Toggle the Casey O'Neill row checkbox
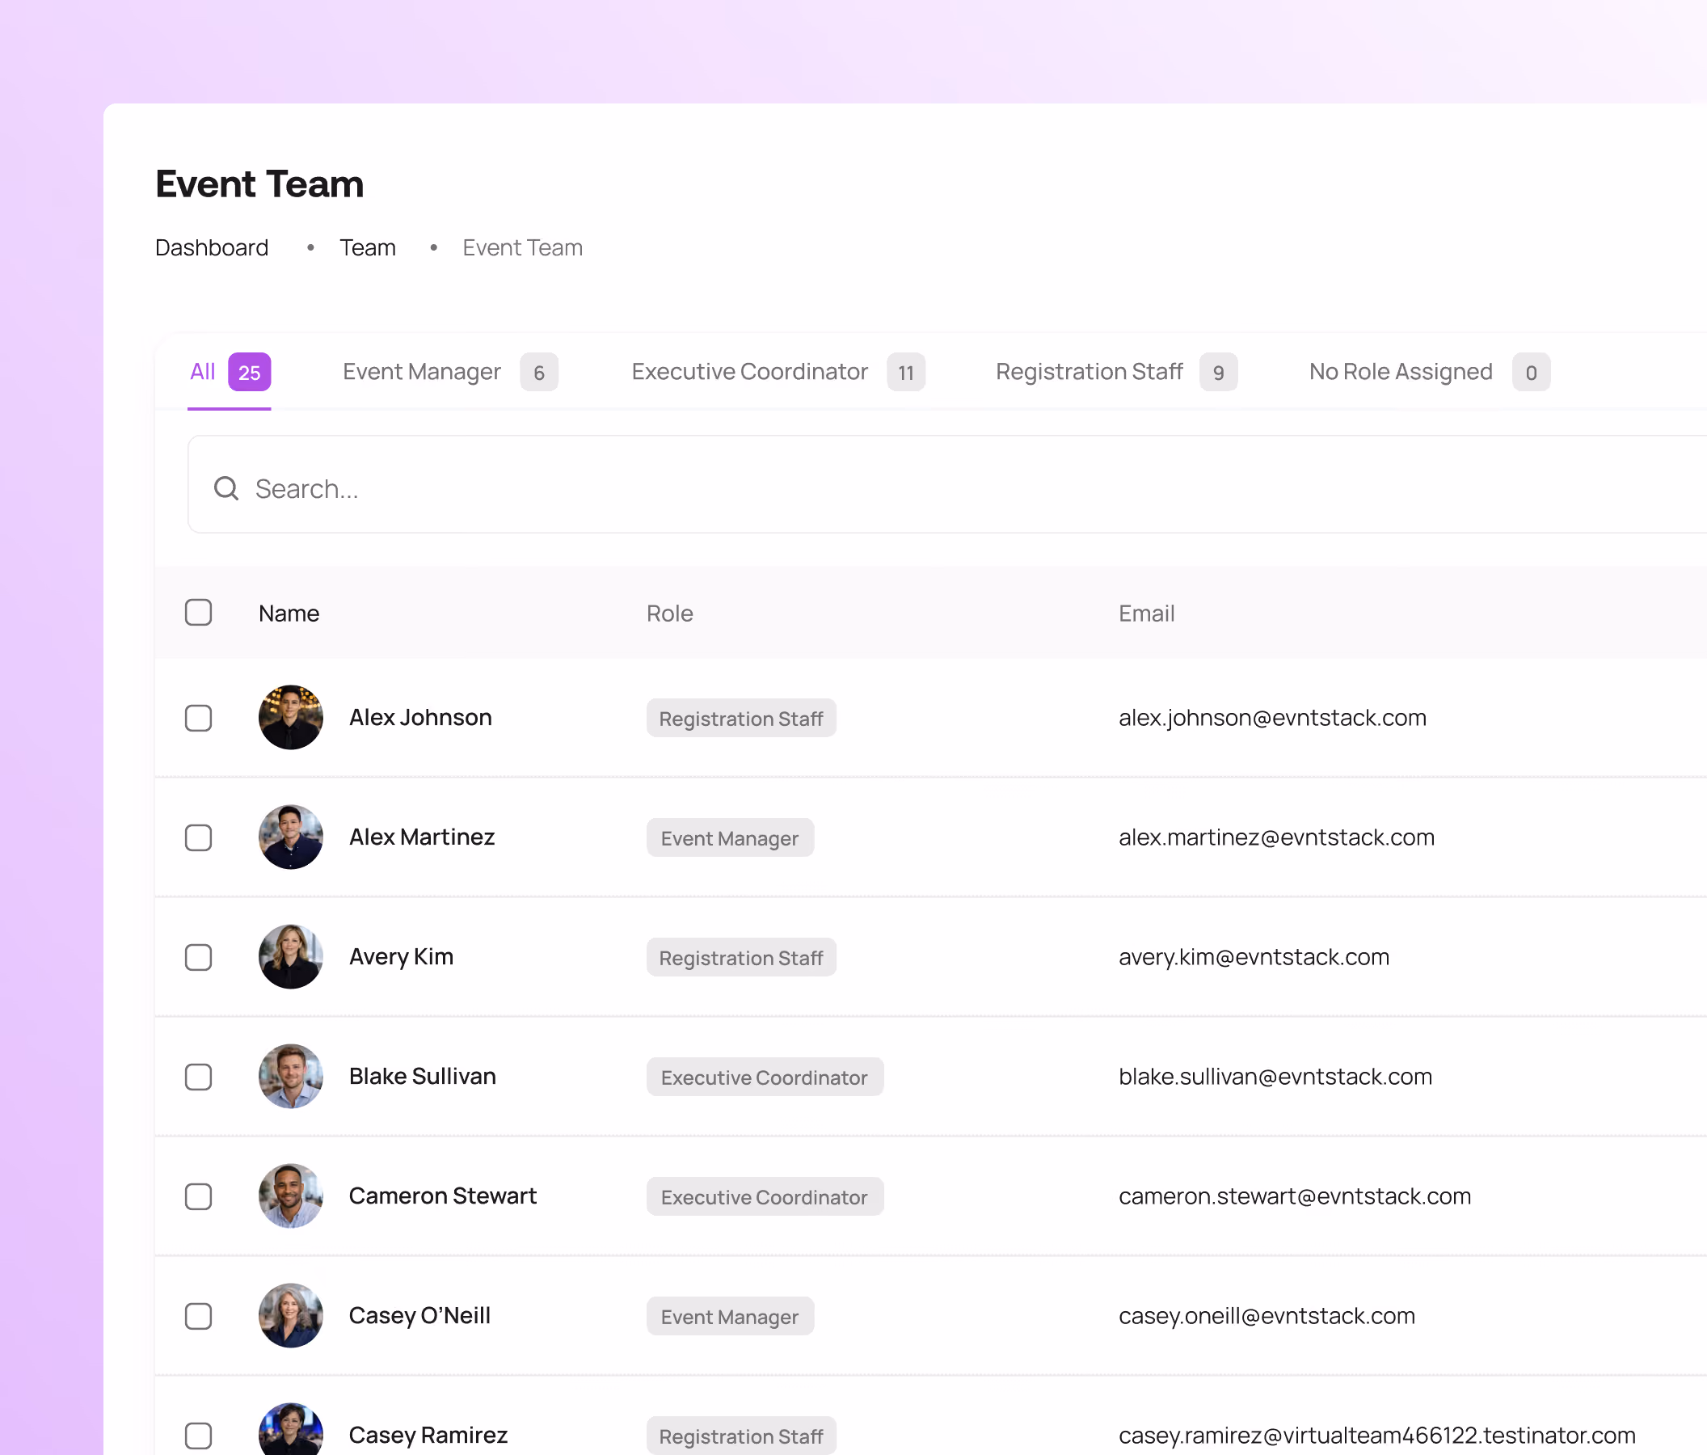1707x1455 pixels. point(199,1316)
